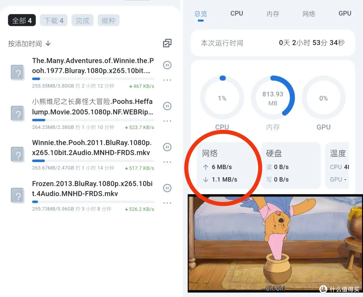Click the 526.2 KB/s download speed
Viewport: 363px width, 297px height.
(139, 209)
